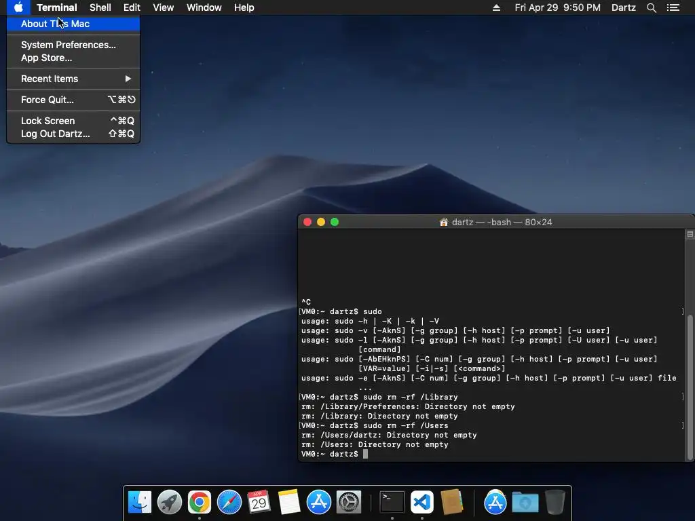The width and height of the screenshot is (695, 521).
Task: Open the Terminal application menu
Action: pyautogui.click(x=57, y=7)
